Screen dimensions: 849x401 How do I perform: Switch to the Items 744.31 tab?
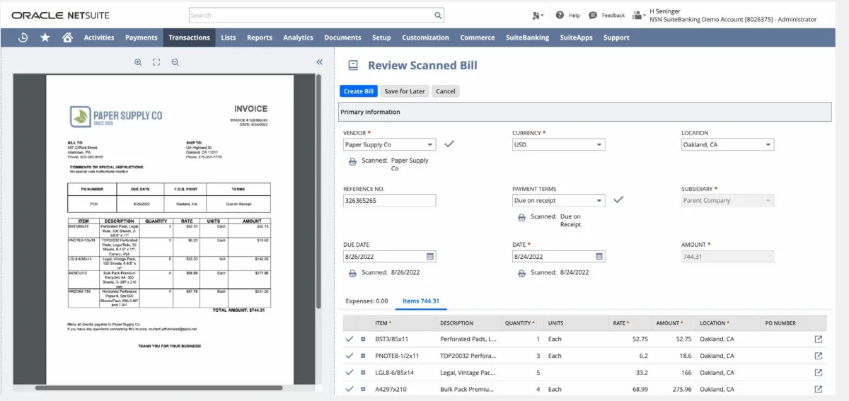pos(421,301)
